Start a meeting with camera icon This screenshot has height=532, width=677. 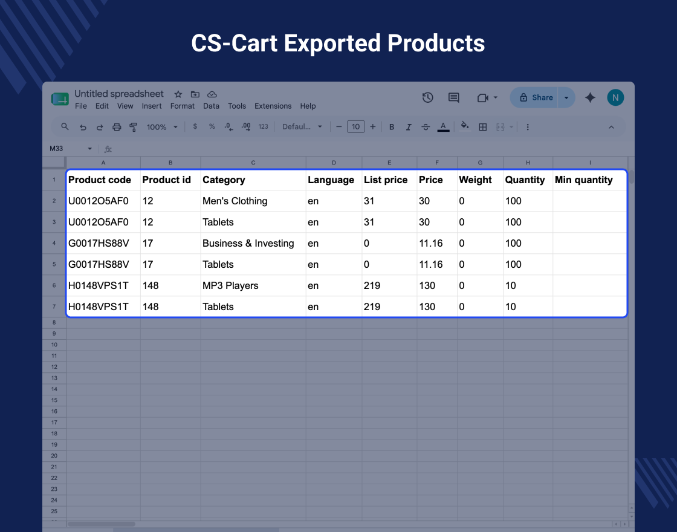[483, 98]
